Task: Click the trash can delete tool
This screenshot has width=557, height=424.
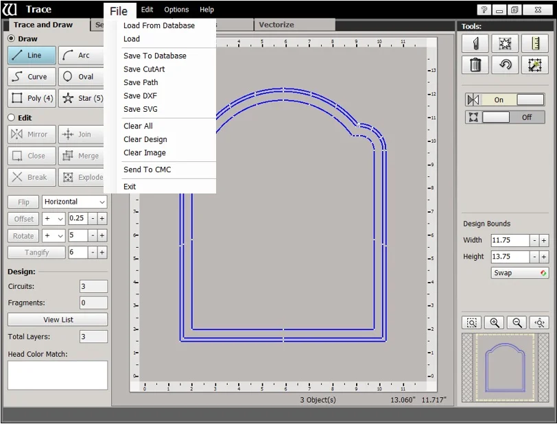Action: click(475, 64)
